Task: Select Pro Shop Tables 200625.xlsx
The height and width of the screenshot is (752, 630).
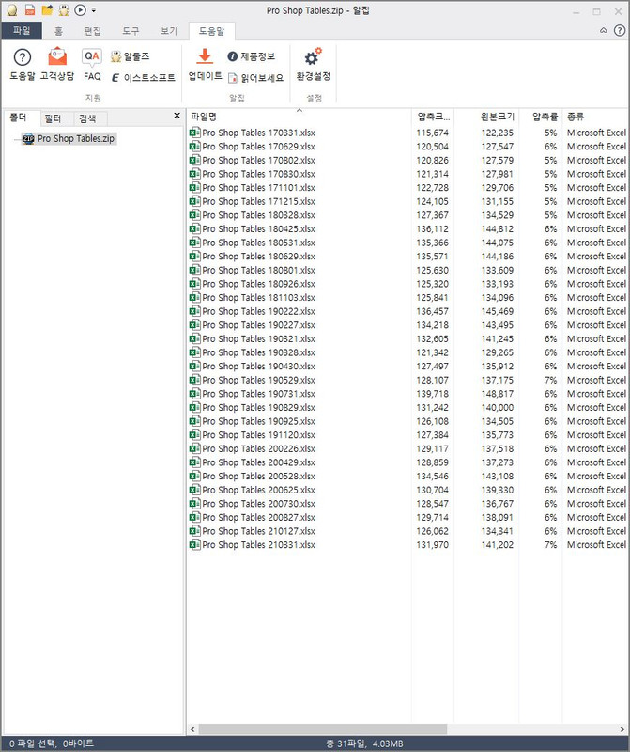Action: click(258, 490)
